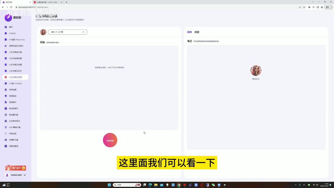334x188 pixels.
Task: Open the 仿爆款文案 flame icon
Action: [6, 140]
